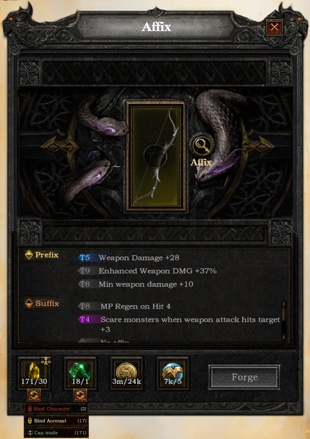Select T9 Enhanced Weapon DMG affix

coord(147,271)
